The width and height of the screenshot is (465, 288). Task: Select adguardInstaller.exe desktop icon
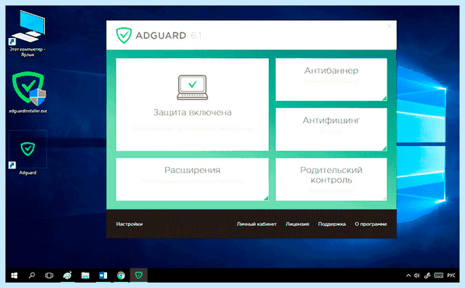tap(28, 92)
